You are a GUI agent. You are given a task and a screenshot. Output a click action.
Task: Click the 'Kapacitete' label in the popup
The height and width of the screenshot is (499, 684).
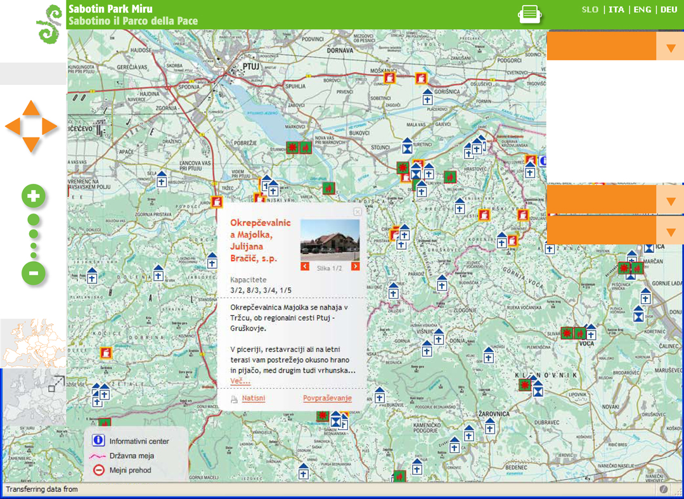248,280
